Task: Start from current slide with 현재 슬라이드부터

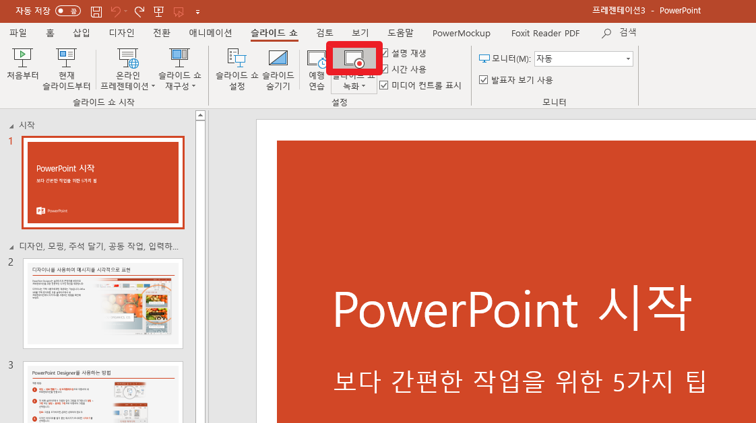Action: point(67,69)
